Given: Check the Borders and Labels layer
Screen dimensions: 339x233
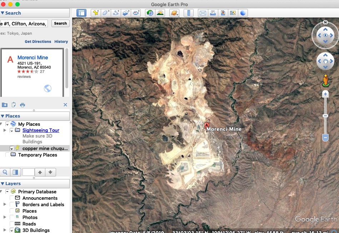Looking at the screenshot, I should point(12,205).
